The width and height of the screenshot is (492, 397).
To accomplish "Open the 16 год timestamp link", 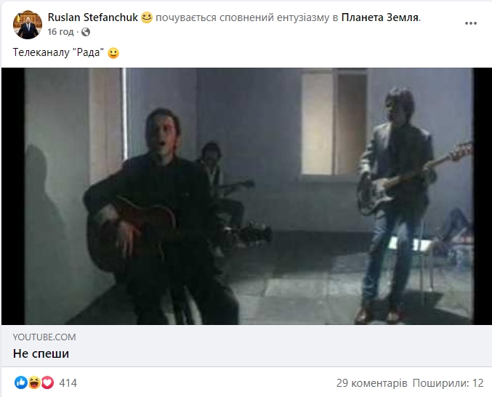I will [60, 32].
